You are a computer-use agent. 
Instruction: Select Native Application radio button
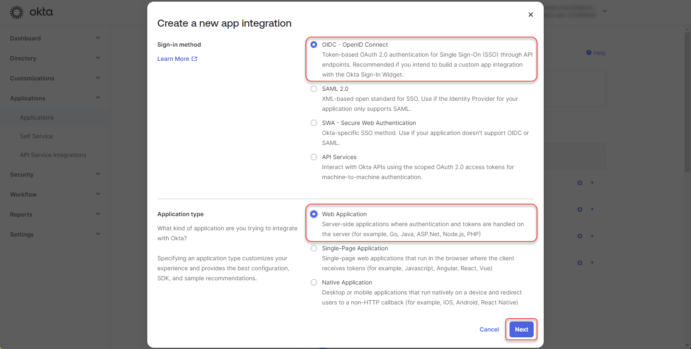tap(314, 282)
